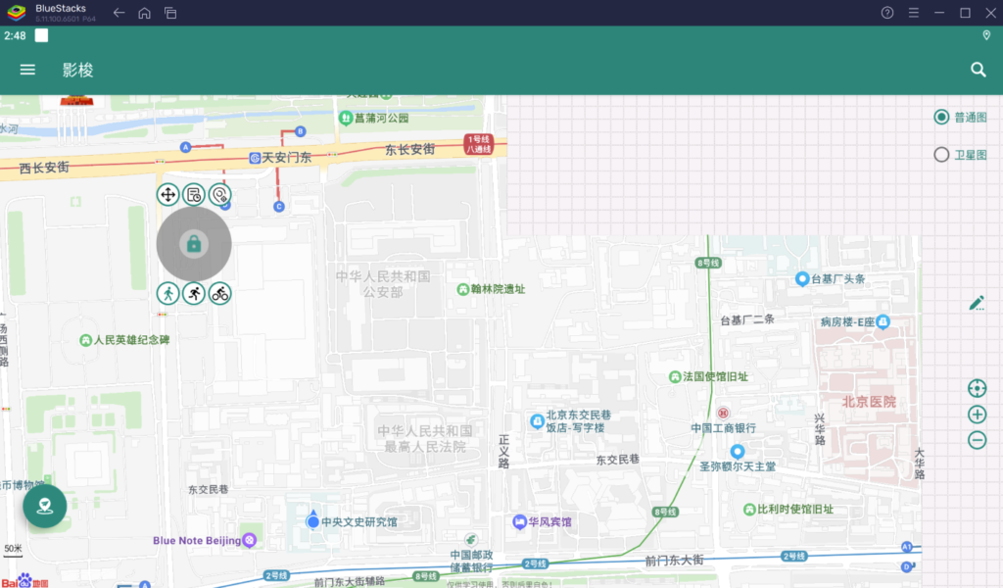Click the zoom-out minus control
This screenshot has height=588, width=1003.
click(x=977, y=440)
